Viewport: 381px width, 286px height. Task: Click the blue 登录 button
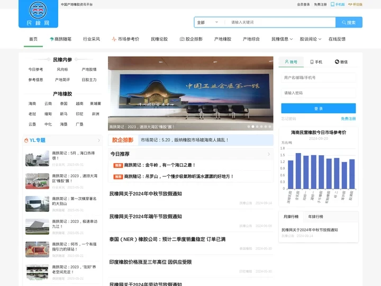click(x=319, y=109)
